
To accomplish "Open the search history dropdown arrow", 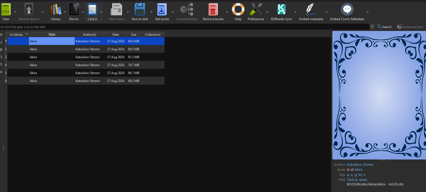I will (x=372, y=27).
